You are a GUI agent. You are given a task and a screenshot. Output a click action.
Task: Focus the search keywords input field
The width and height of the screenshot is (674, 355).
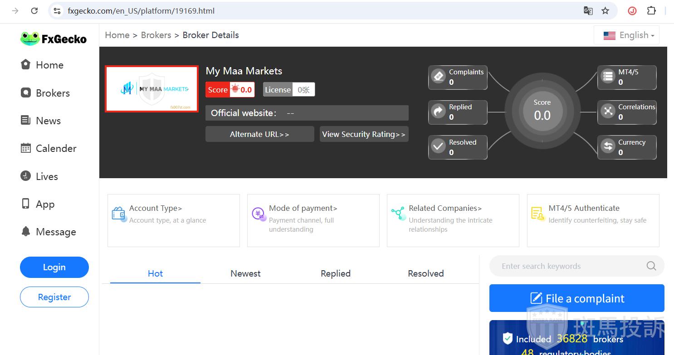coord(569,267)
